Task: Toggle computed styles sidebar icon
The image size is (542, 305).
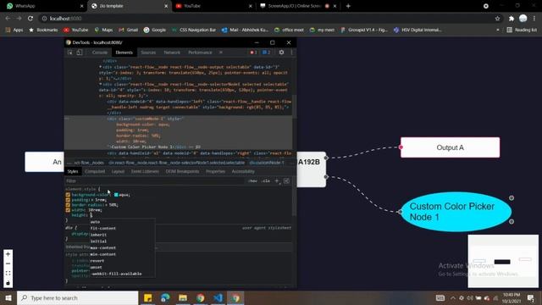Action: [x=286, y=180]
